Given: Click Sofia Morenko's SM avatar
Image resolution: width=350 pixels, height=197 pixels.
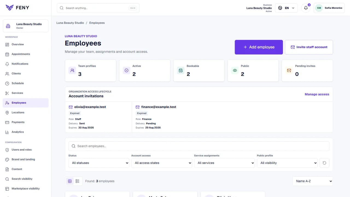Looking at the screenshot, I should pos(319,8).
